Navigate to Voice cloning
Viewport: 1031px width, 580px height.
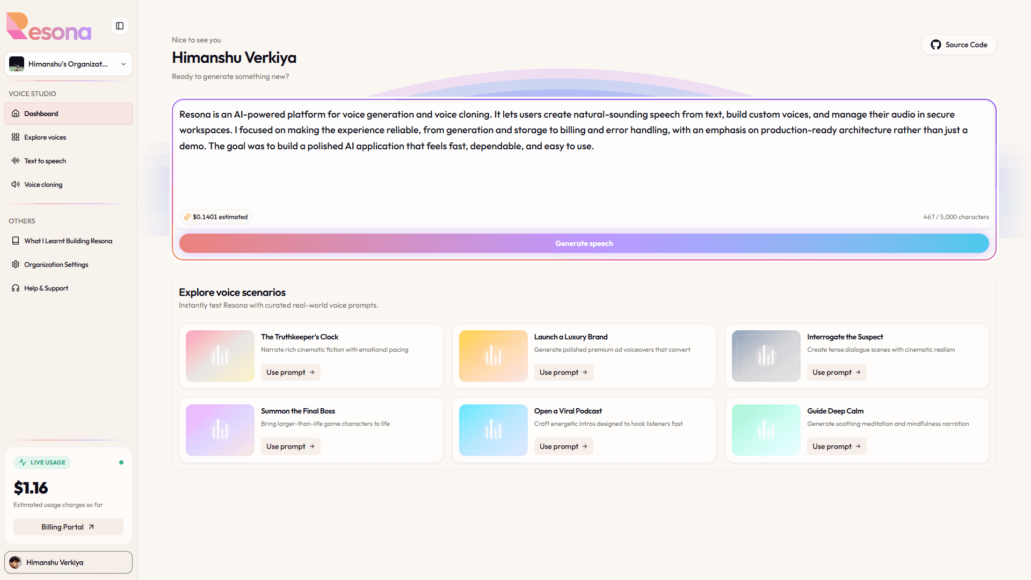[x=68, y=184]
